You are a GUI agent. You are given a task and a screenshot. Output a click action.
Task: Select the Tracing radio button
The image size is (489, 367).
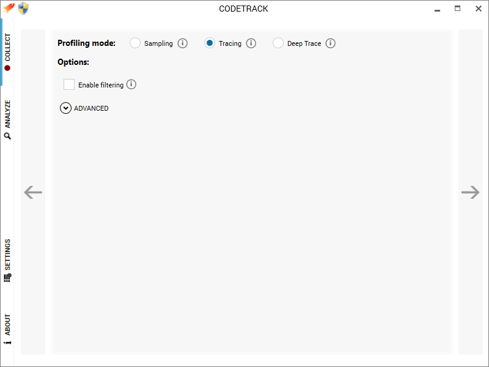[x=210, y=43]
